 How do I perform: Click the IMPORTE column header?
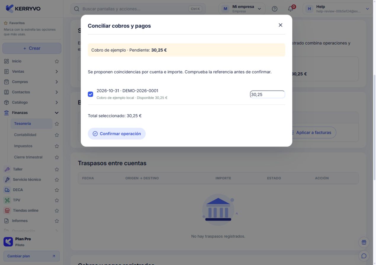pyautogui.click(x=223, y=178)
